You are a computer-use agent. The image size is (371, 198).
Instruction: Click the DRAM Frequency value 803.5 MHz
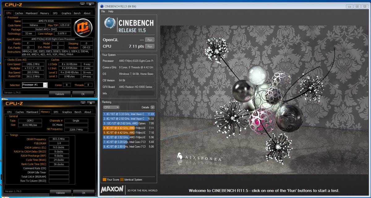tap(59, 139)
